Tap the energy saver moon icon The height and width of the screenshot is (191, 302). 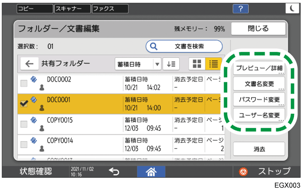(292, 8)
